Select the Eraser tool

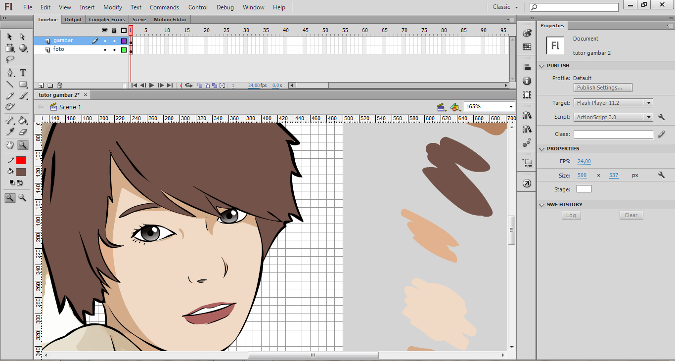(23, 132)
